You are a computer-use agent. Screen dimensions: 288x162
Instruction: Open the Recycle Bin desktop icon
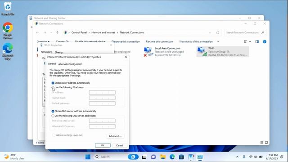[8, 9]
